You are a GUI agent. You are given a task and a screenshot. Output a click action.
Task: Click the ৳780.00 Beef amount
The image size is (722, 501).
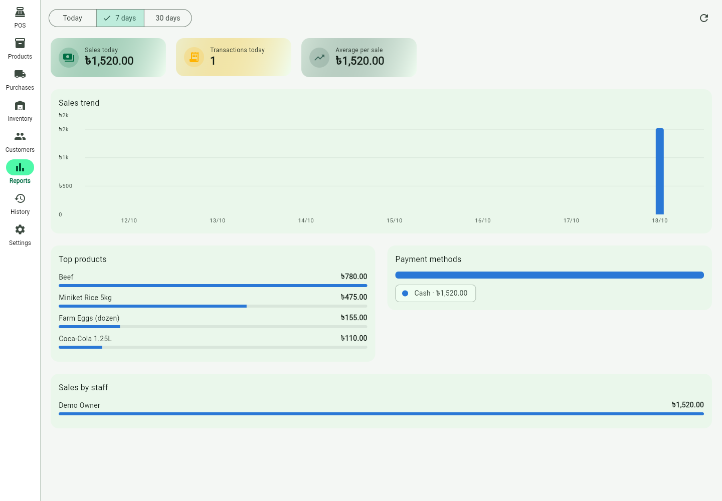[x=354, y=277]
